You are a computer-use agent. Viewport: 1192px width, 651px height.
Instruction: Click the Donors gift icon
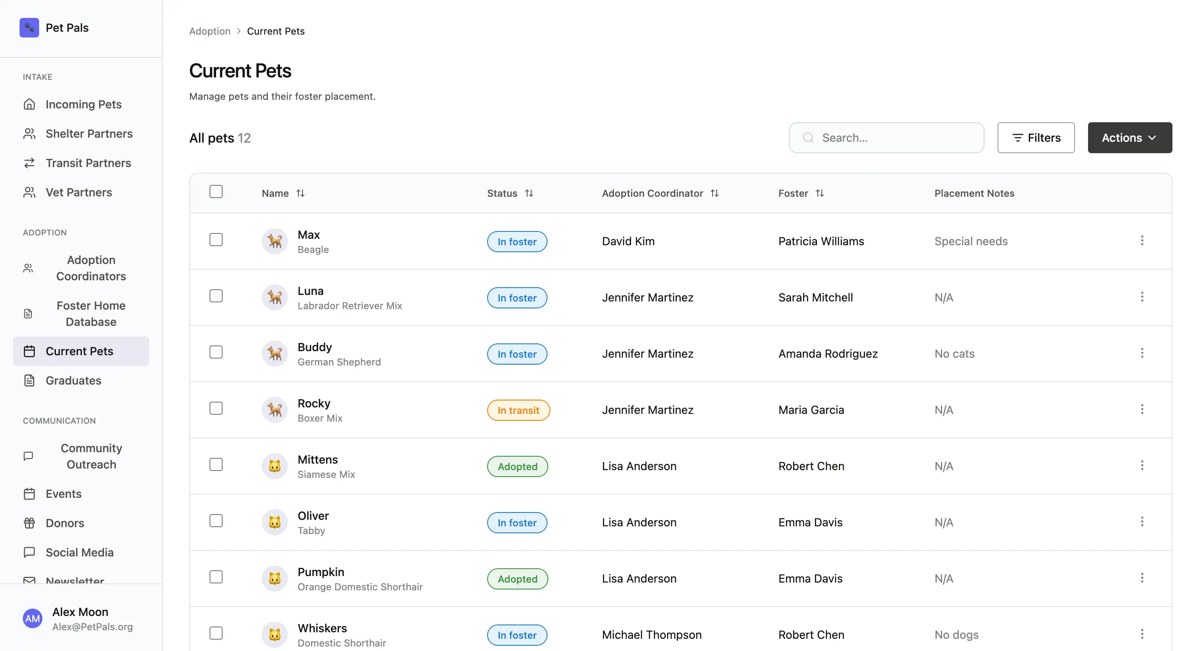pyautogui.click(x=29, y=523)
